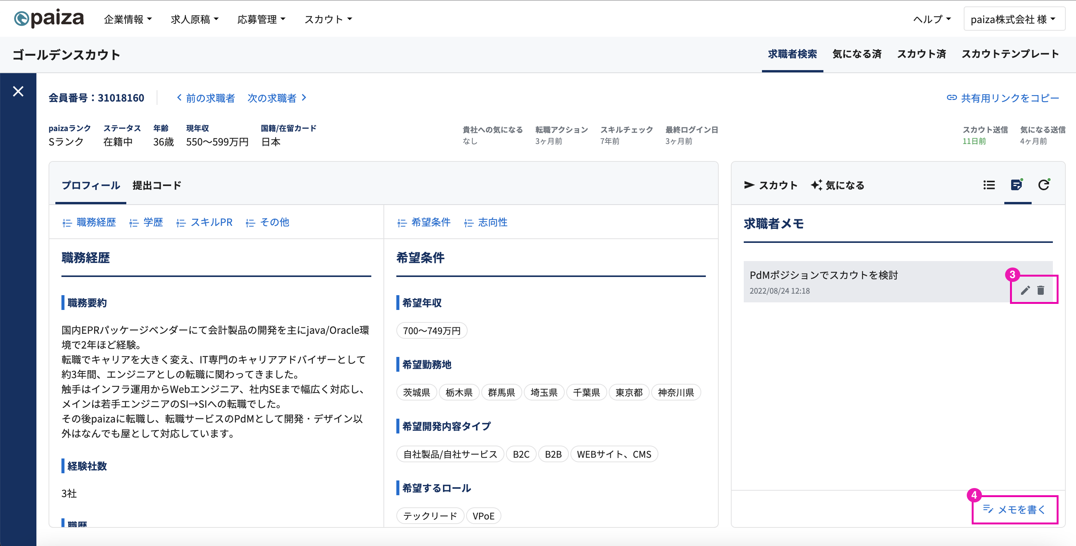Open the 企業情報 dropdown menu

point(128,19)
